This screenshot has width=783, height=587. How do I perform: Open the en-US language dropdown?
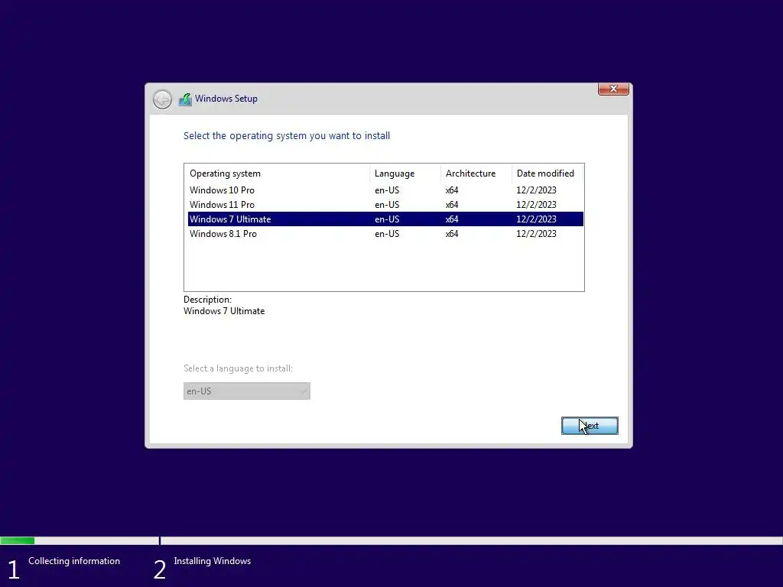(x=247, y=391)
